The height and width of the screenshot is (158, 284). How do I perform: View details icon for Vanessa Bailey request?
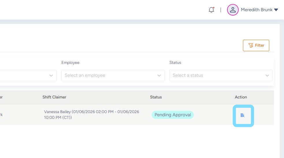[x=242, y=115]
